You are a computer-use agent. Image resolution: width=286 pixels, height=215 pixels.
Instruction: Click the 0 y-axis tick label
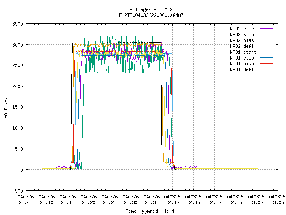[22, 170]
